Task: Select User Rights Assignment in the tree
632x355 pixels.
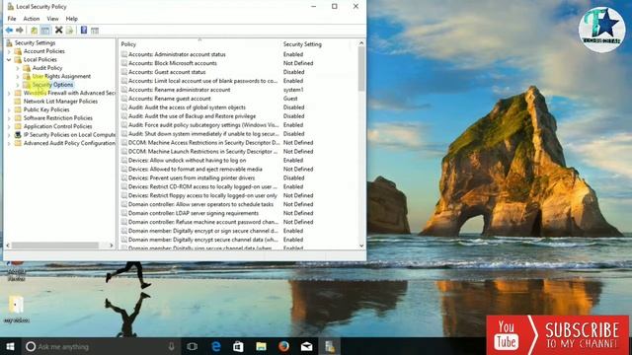Action: pyautogui.click(x=61, y=76)
